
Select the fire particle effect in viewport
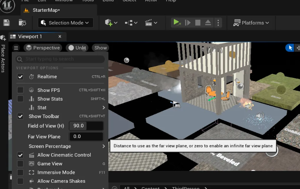247,104
